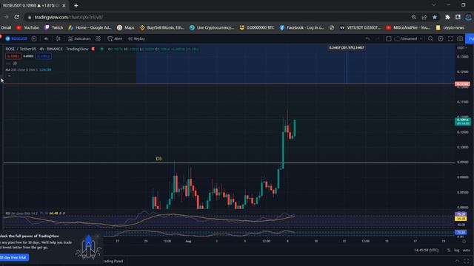
Task: Open the ROSEUSDT symbol search
Action: 16,38
